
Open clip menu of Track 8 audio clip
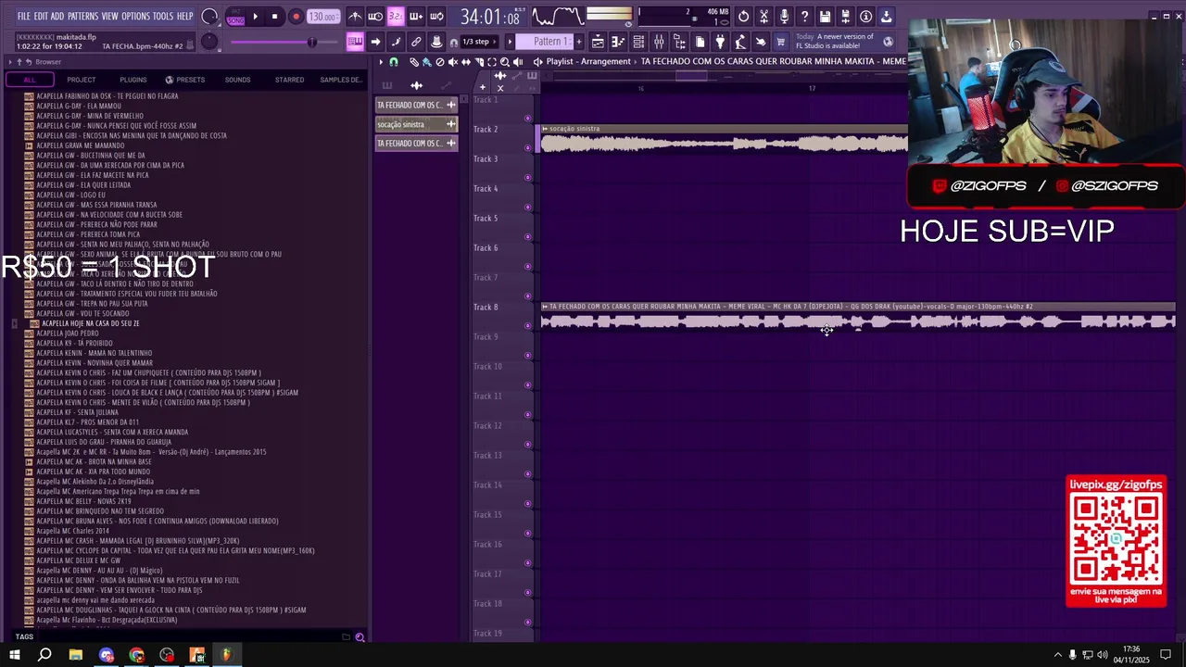545,307
